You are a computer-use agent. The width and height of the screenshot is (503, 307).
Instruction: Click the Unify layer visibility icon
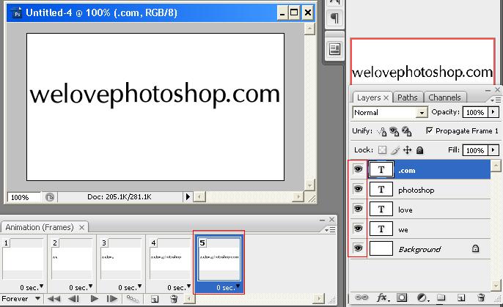(x=394, y=131)
